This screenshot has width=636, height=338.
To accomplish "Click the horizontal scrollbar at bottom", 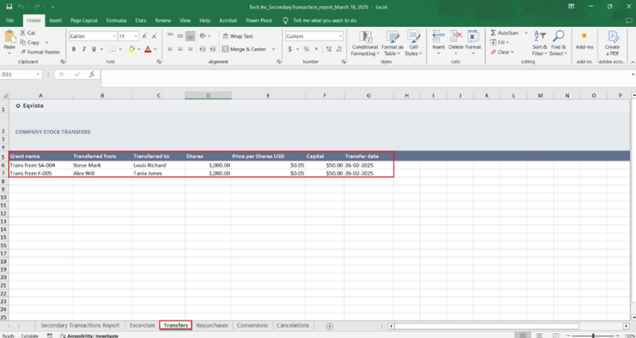I will 486,326.
